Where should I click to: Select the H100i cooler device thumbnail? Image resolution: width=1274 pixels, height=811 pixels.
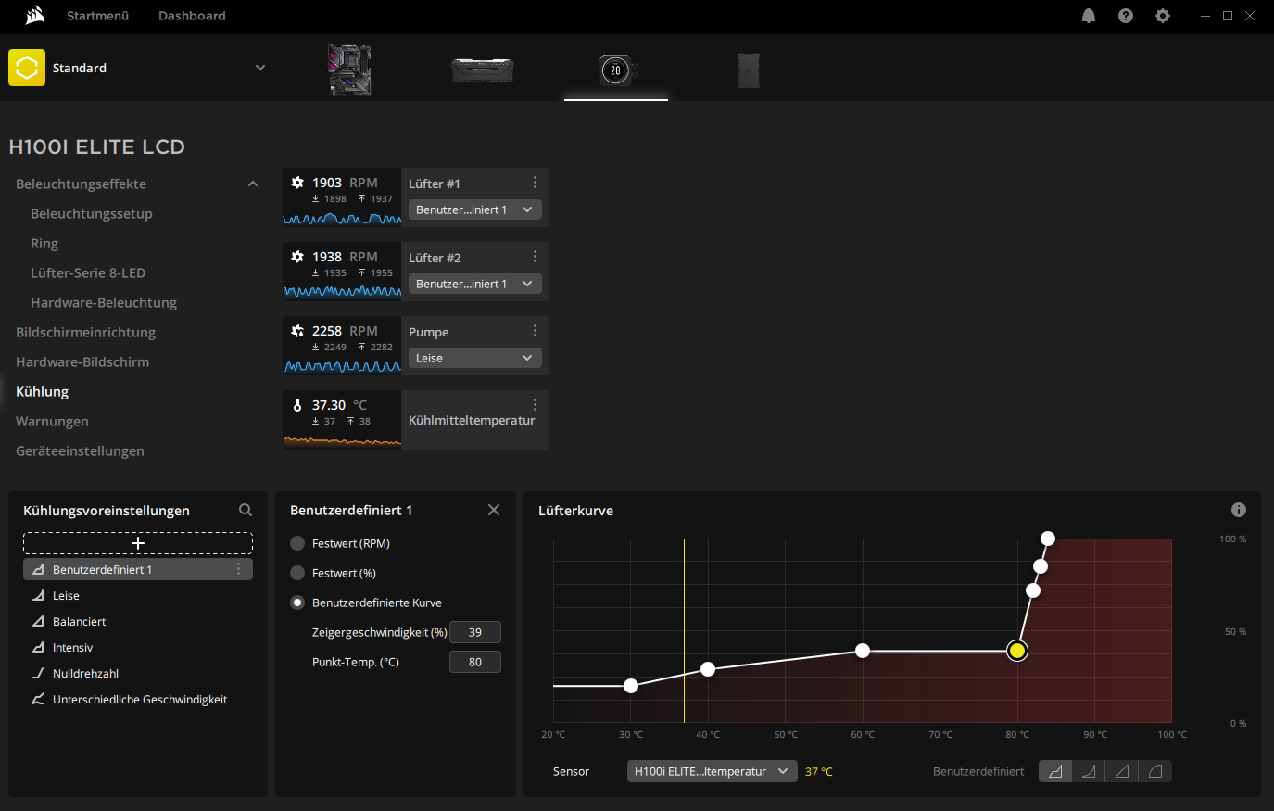616,70
